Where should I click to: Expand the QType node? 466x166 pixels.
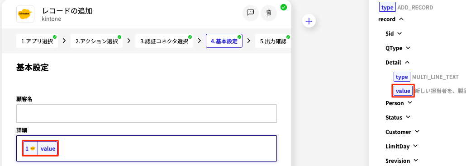point(408,48)
